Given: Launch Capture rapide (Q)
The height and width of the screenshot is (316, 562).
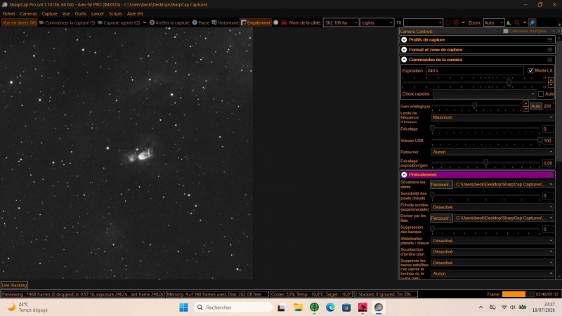Looking at the screenshot, I should 119,22.
